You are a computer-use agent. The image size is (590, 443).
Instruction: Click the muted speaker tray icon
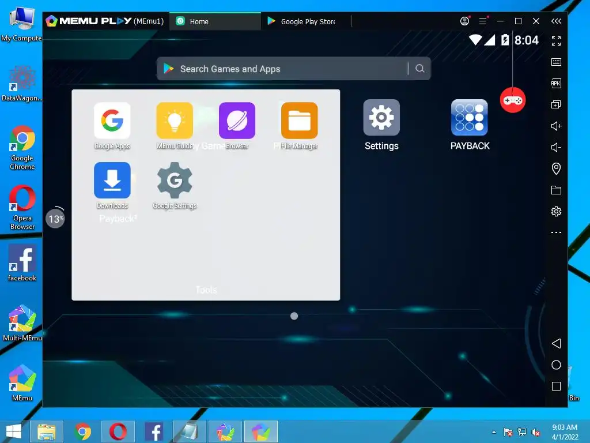point(536,432)
